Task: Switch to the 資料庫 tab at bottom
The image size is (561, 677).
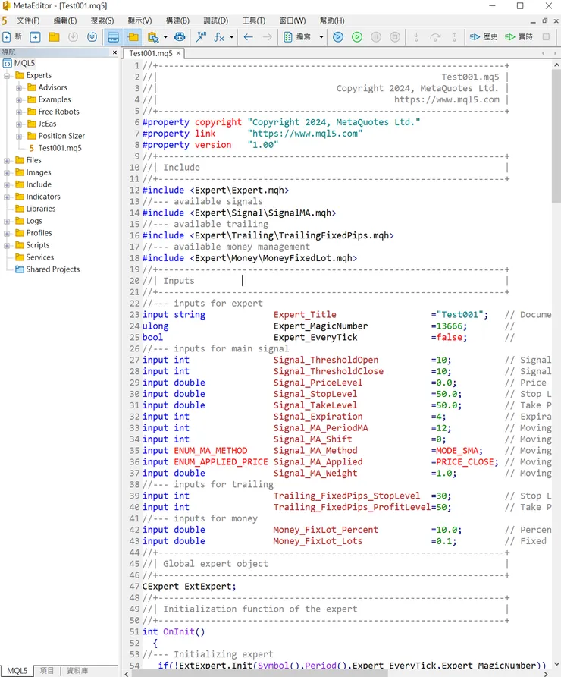Action: click(x=77, y=671)
